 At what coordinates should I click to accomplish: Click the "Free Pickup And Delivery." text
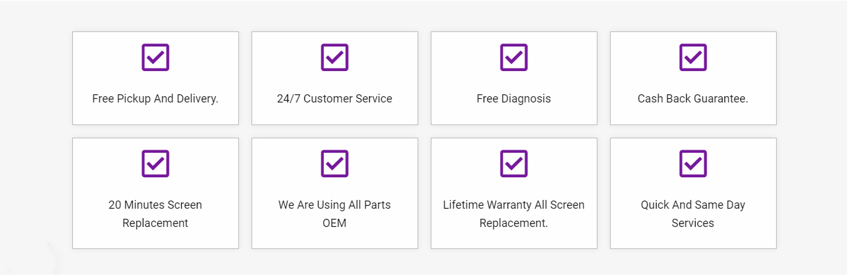(x=155, y=99)
